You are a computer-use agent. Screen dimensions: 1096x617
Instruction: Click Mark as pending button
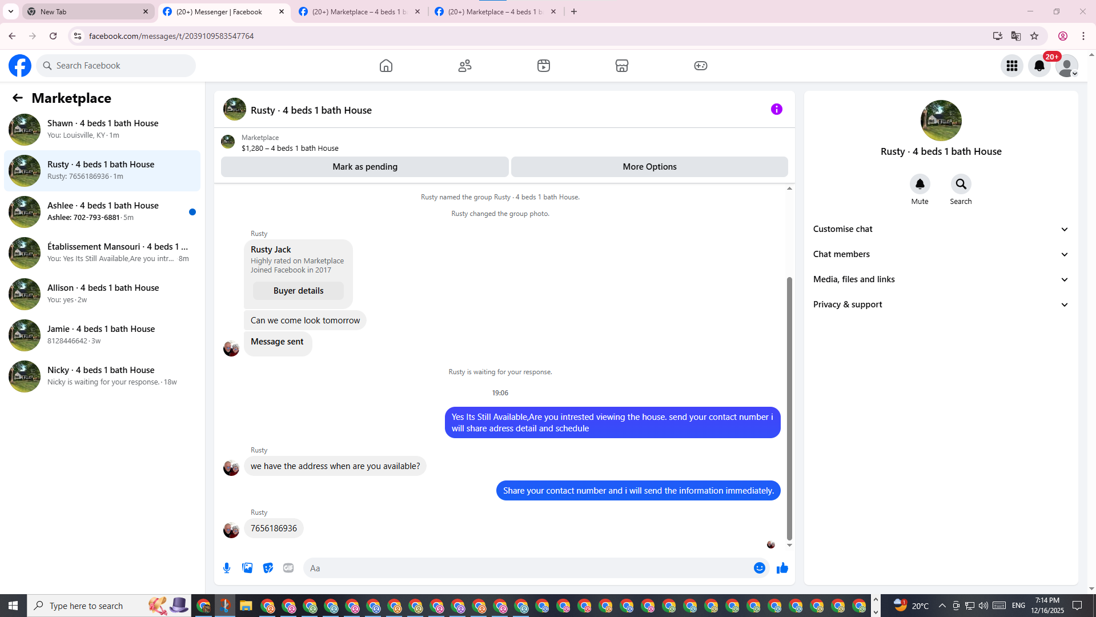pyautogui.click(x=365, y=167)
